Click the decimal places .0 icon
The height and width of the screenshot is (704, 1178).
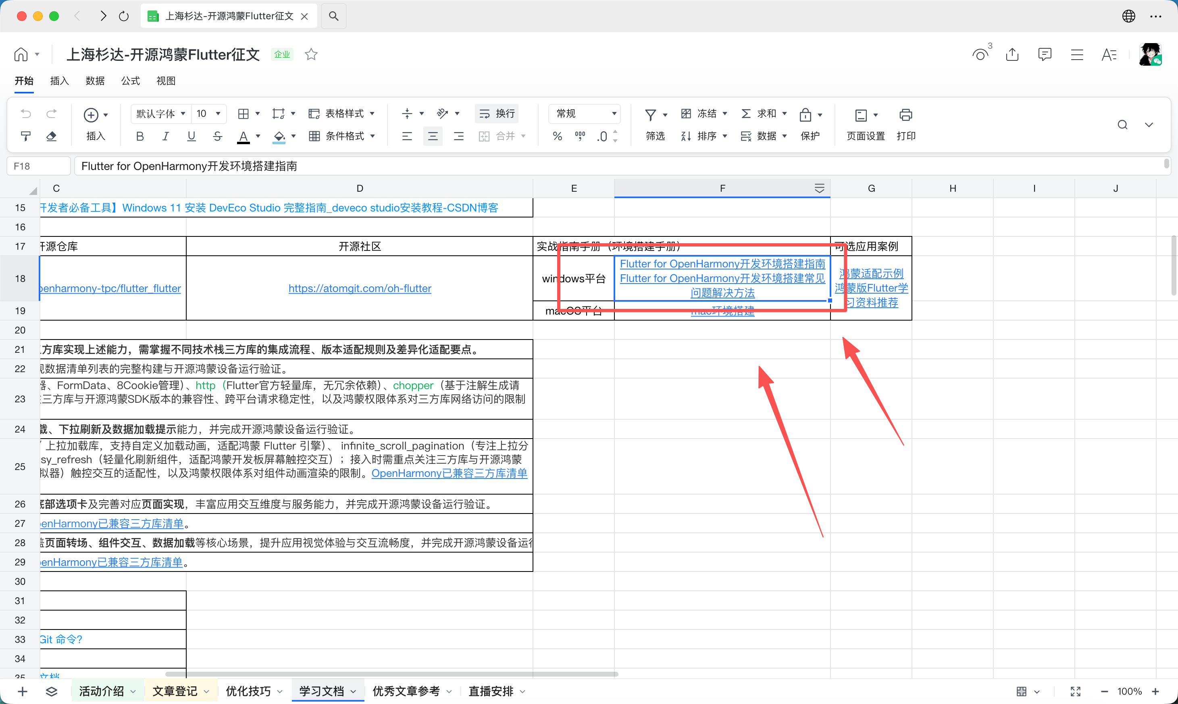click(x=602, y=137)
